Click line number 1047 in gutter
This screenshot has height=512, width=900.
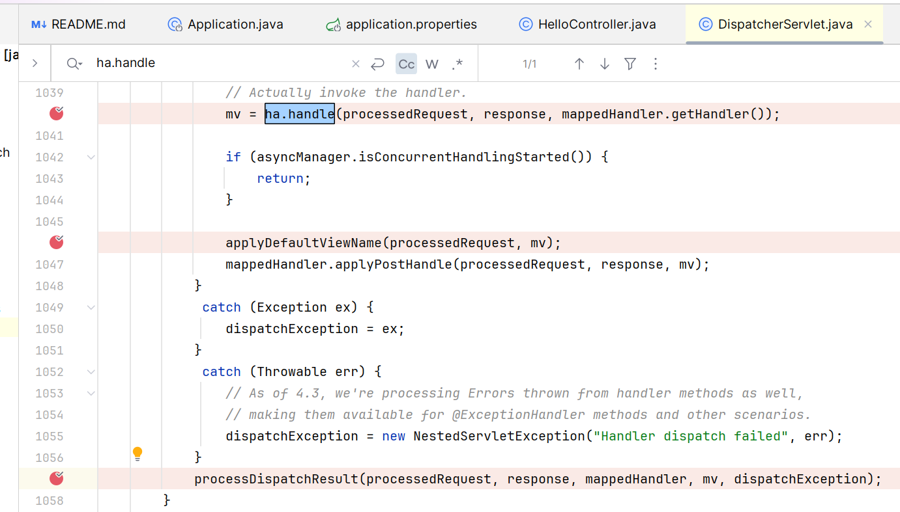pos(50,264)
